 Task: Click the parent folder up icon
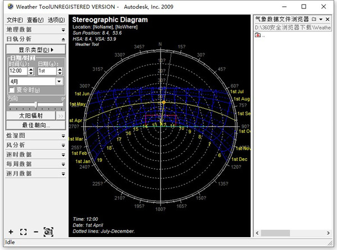[258, 35]
